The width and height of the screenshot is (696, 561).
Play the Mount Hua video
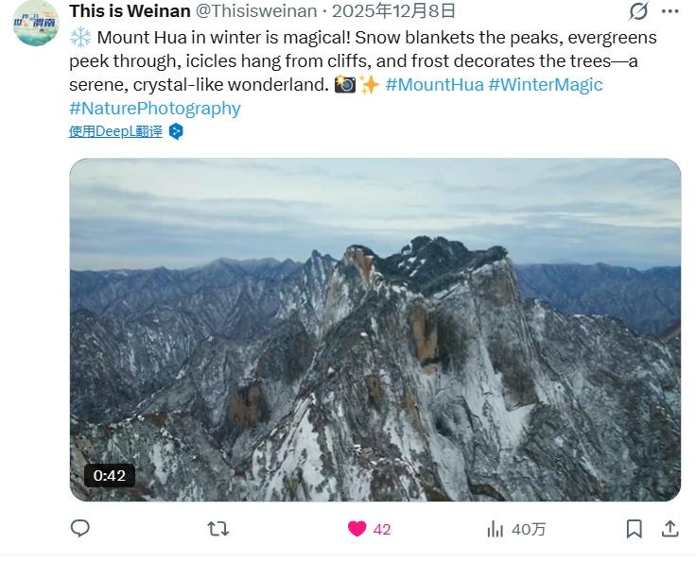point(375,330)
